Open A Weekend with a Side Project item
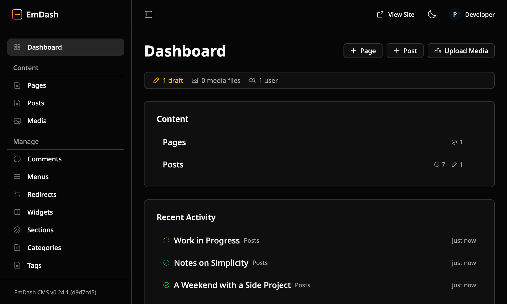Screen dimensions: 507x304 pyautogui.click(x=319, y=285)
